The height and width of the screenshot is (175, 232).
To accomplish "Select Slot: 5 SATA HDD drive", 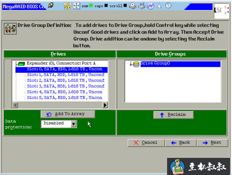I will coord(64,98).
